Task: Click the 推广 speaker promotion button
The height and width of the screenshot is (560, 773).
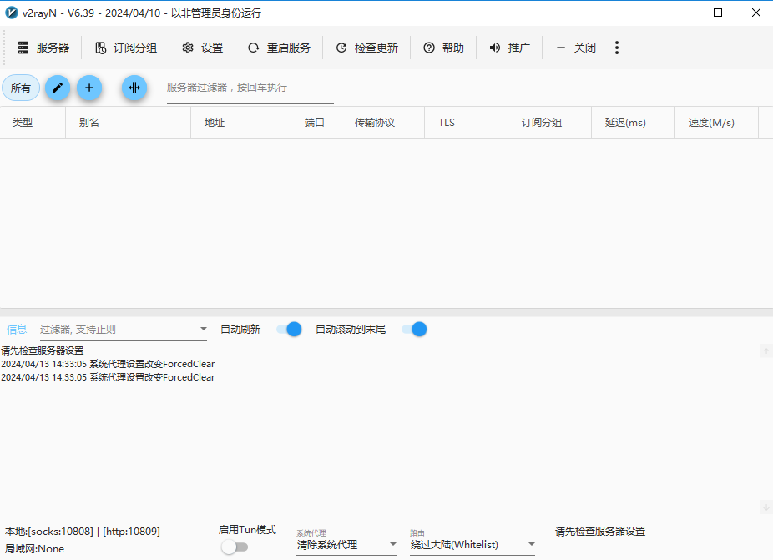Action: (x=510, y=48)
